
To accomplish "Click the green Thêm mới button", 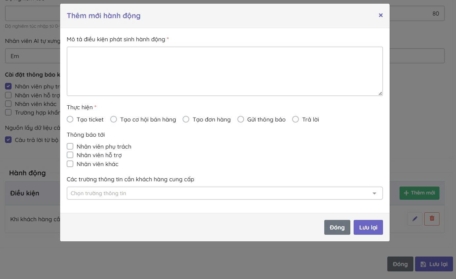I will (419, 193).
